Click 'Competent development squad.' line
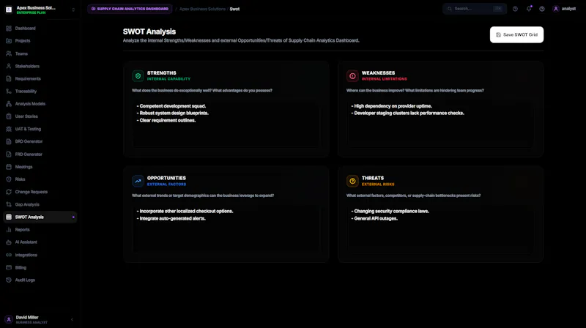 (x=171, y=106)
